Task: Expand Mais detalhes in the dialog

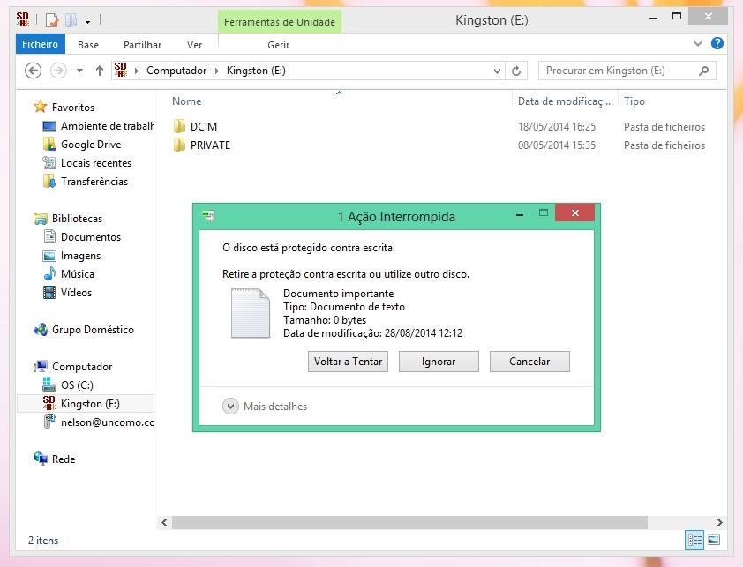Action: tap(231, 407)
